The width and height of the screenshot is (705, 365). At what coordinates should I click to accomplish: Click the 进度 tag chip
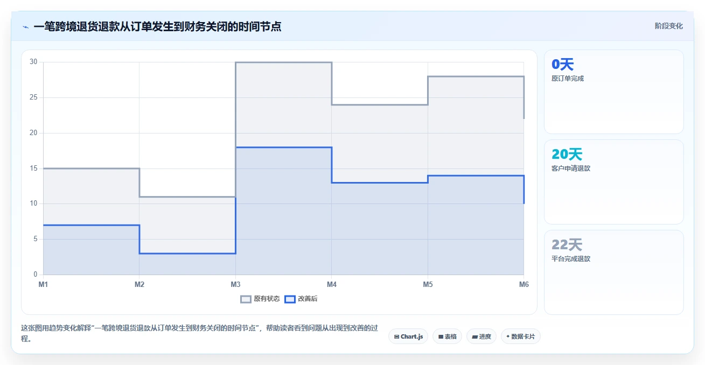pos(481,336)
